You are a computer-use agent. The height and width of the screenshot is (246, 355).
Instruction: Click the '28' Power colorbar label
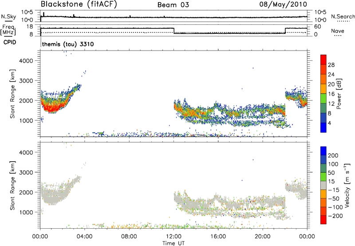(x=331, y=65)
